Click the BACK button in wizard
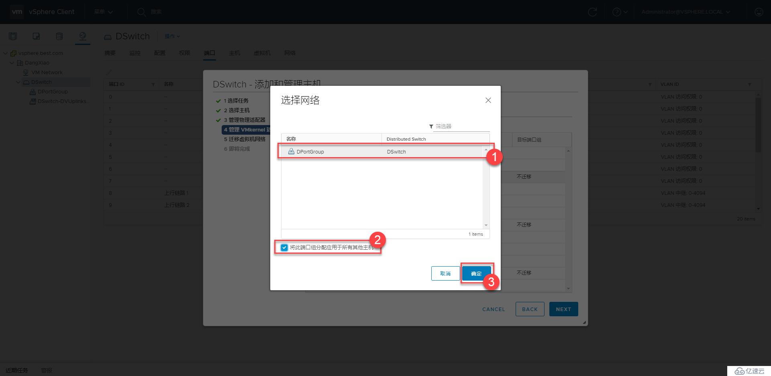The image size is (771, 376). pyautogui.click(x=530, y=309)
